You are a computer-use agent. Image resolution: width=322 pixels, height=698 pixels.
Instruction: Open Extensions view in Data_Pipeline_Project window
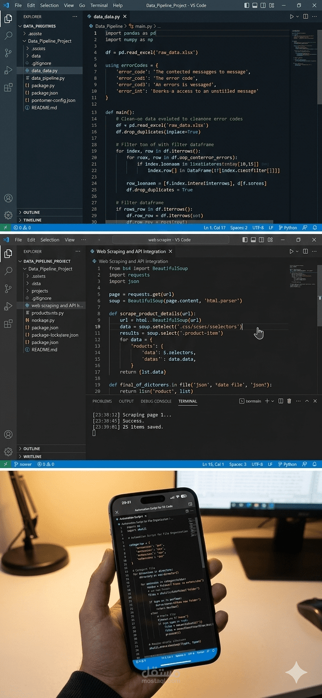tap(8, 87)
